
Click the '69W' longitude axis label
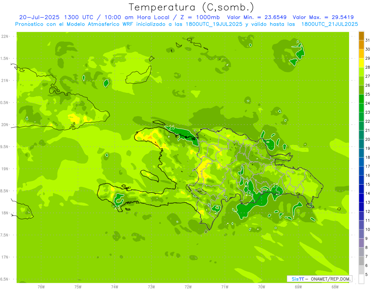(298, 287)
